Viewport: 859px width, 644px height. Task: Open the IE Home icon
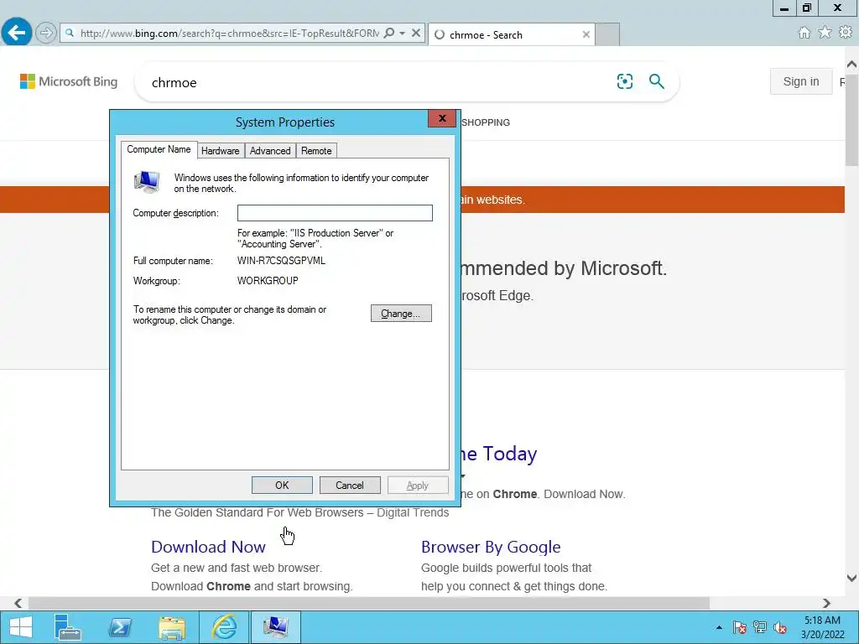pos(804,33)
